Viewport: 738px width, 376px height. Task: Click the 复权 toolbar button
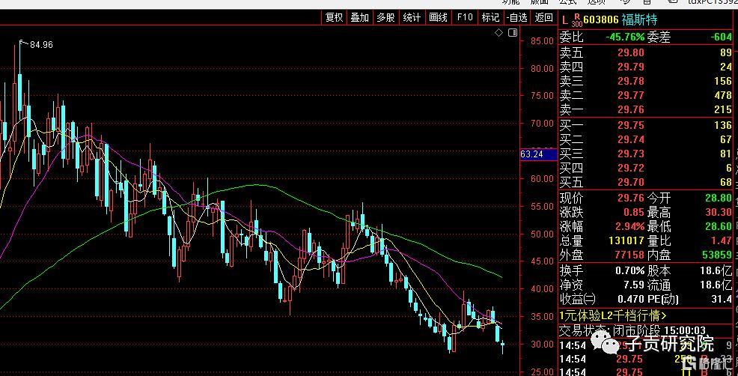coord(334,17)
